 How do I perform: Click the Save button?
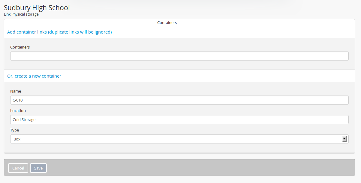38,168
